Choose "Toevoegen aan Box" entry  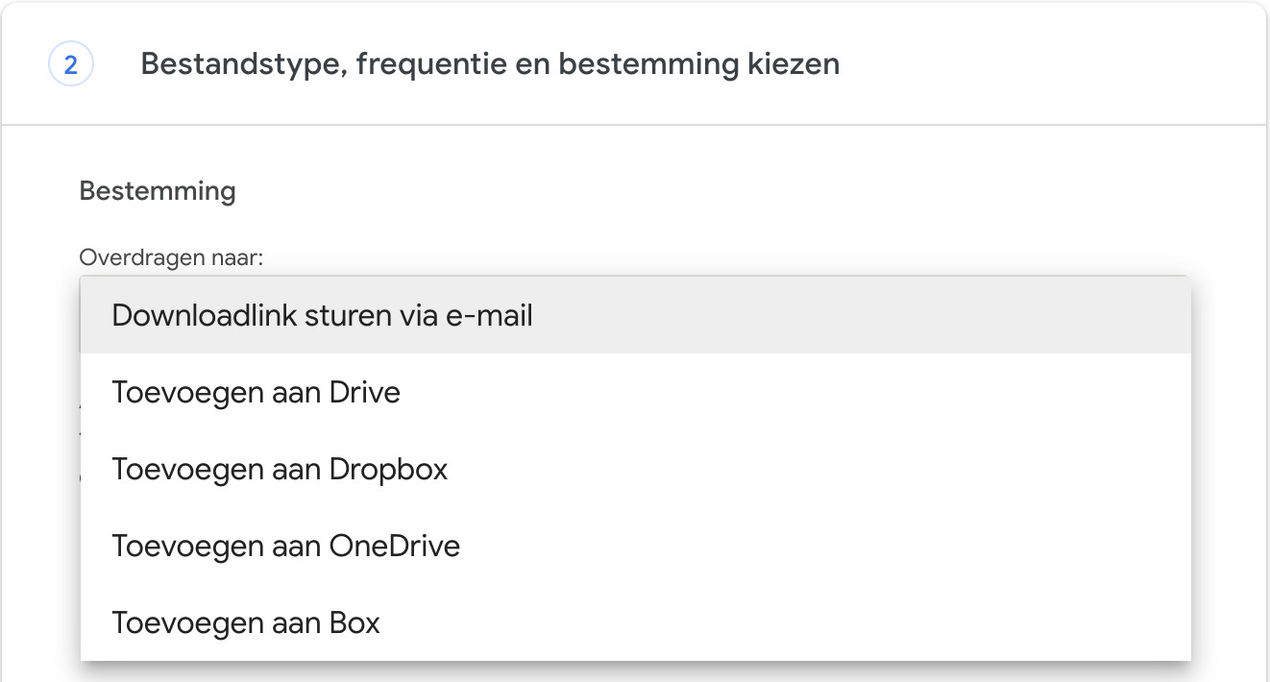point(246,622)
